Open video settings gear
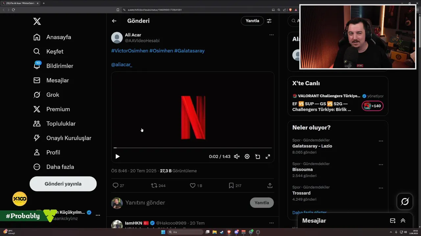The width and height of the screenshot is (421, 236). (247, 157)
